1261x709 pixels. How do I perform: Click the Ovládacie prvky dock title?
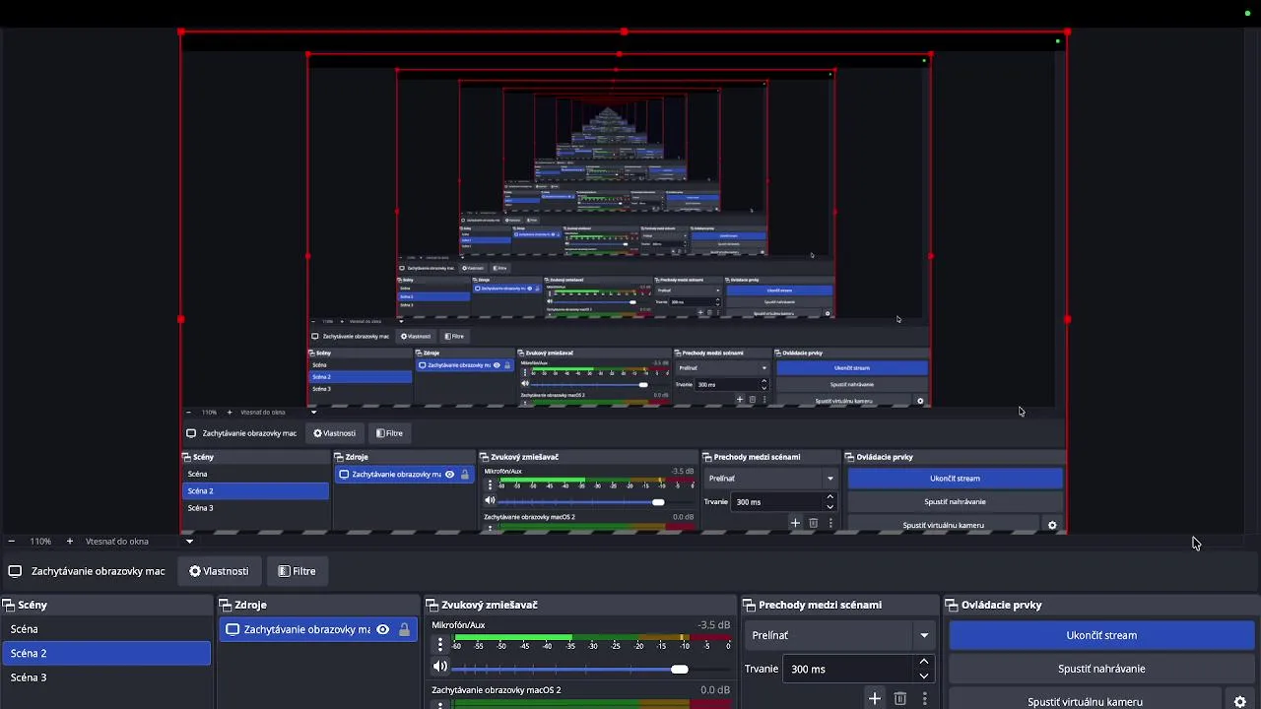(1001, 606)
